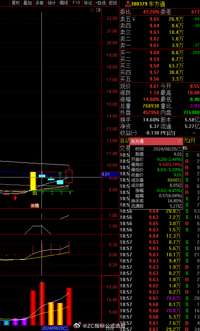200x331 pixels.
Task: Click the tallest red volume bar
Action: pyautogui.click(x=42, y=304)
